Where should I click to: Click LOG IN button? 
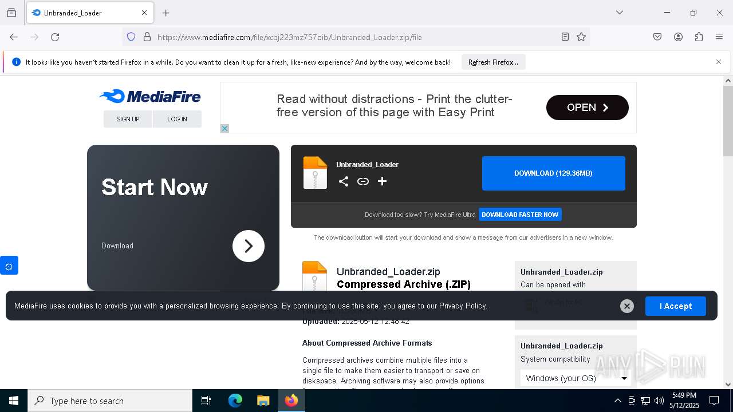click(x=177, y=119)
